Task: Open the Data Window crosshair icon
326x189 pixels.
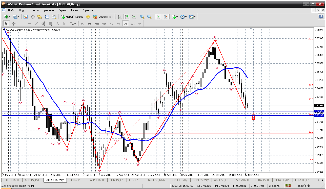Action: click(x=33, y=17)
